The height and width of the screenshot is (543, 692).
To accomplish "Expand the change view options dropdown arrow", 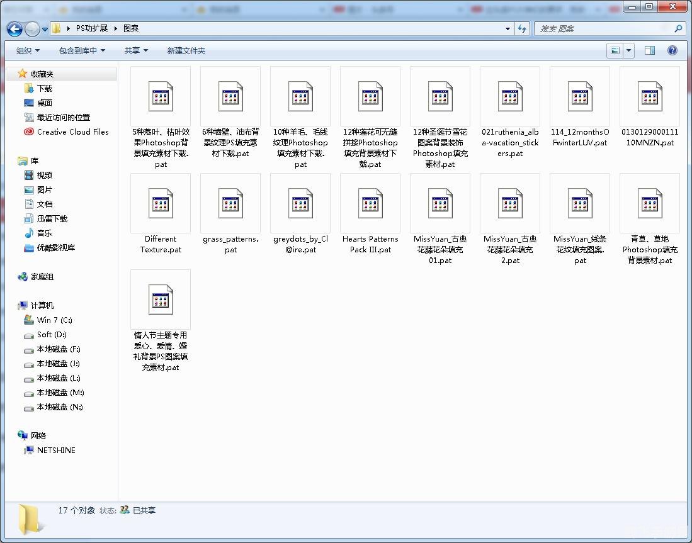I will [x=628, y=50].
